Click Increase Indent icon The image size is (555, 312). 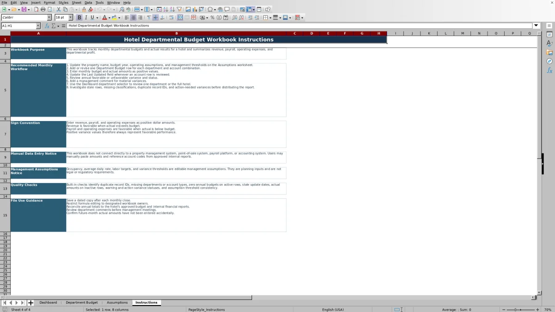(x=250, y=18)
